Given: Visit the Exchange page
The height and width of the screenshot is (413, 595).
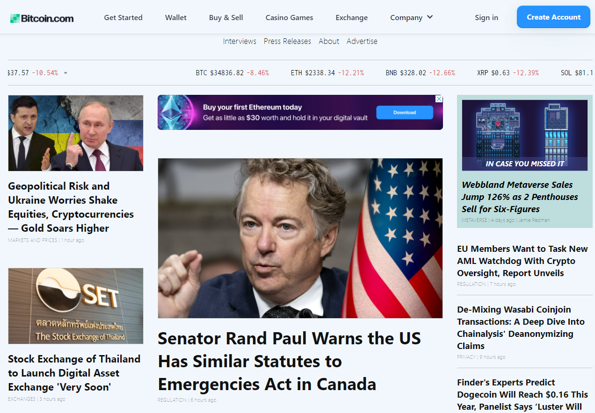Looking at the screenshot, I should pyautogui.click(x=352, y=17).
